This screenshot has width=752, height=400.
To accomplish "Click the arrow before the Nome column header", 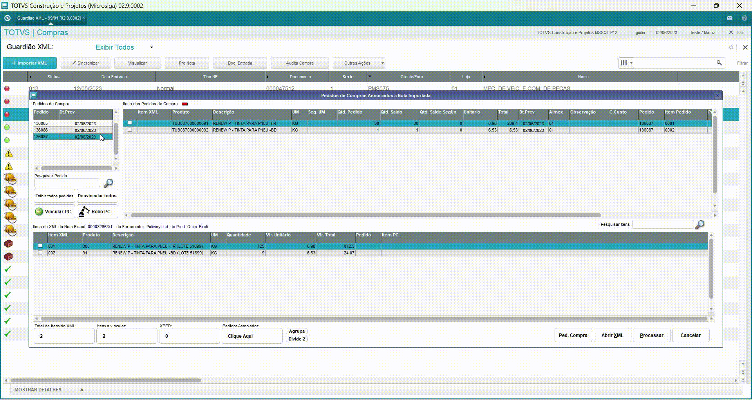I will pyautogui.click(x=484, y=77).
